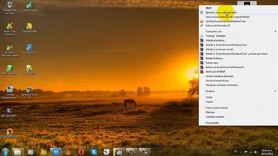The width and height of the screenshot is (278, 156).
Task: Select Añadir y enviar por email...
Action: click(x=238, y=49)
